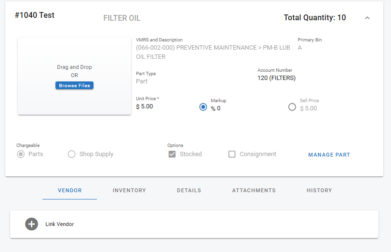The width and height of the screenshot is (391, 252).
Task: Go to the Details tab
Action: point(189,190)
